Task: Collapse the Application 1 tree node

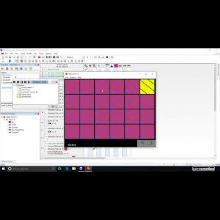Action: [2, 117]
